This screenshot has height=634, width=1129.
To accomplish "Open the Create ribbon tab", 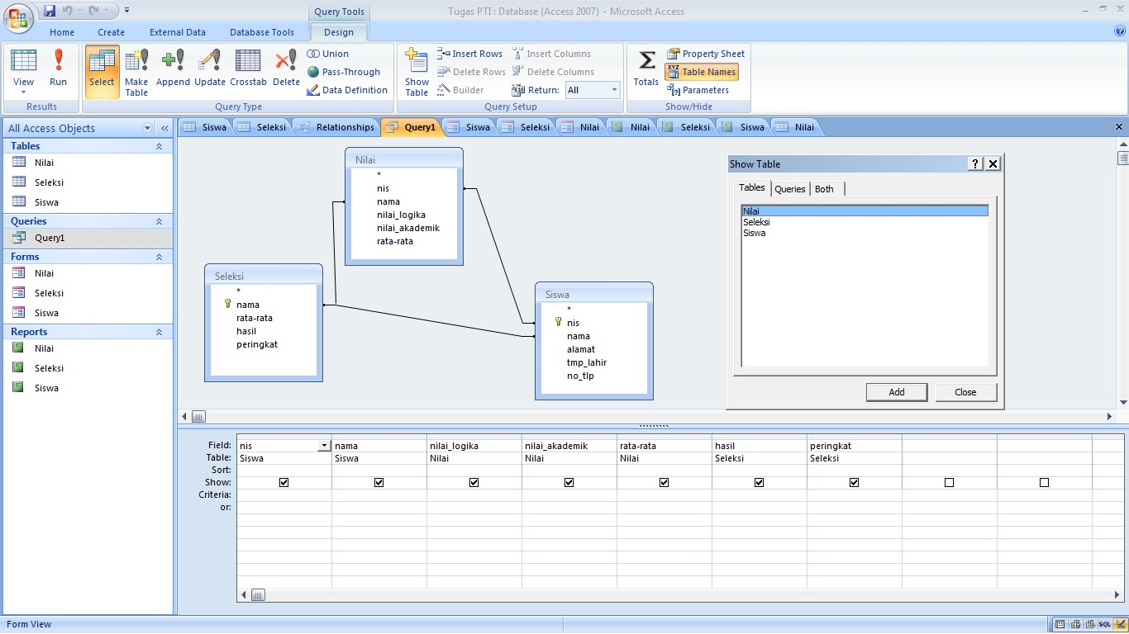I will pyautogui.click(x=111, y=32).
